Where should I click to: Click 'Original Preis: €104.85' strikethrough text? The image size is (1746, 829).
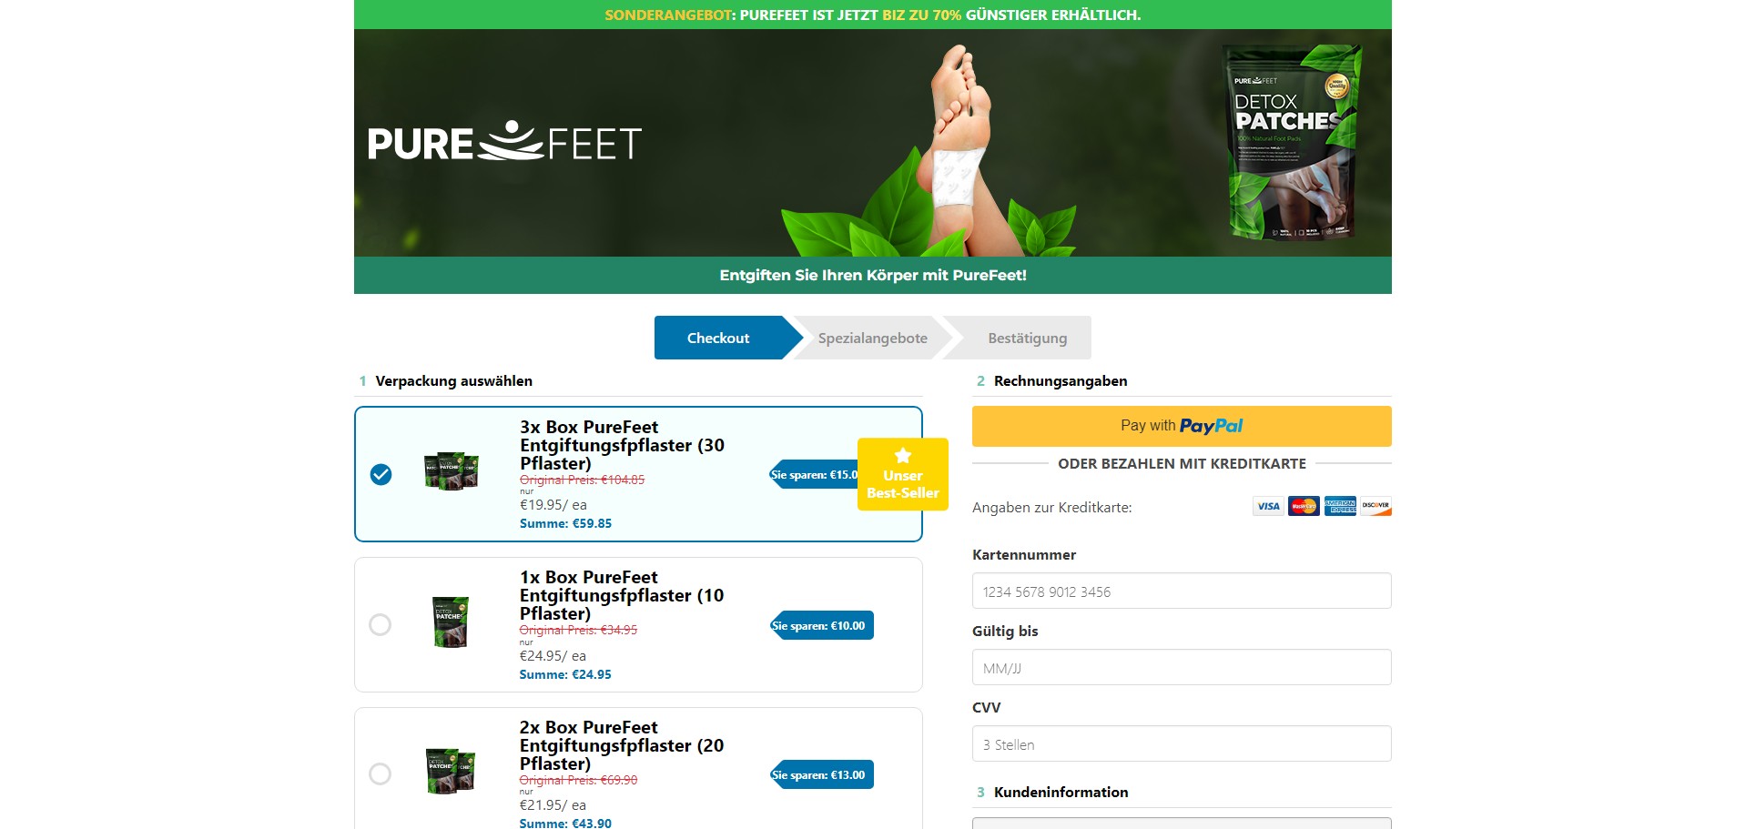pyautogui.click(x=582, y=480)
